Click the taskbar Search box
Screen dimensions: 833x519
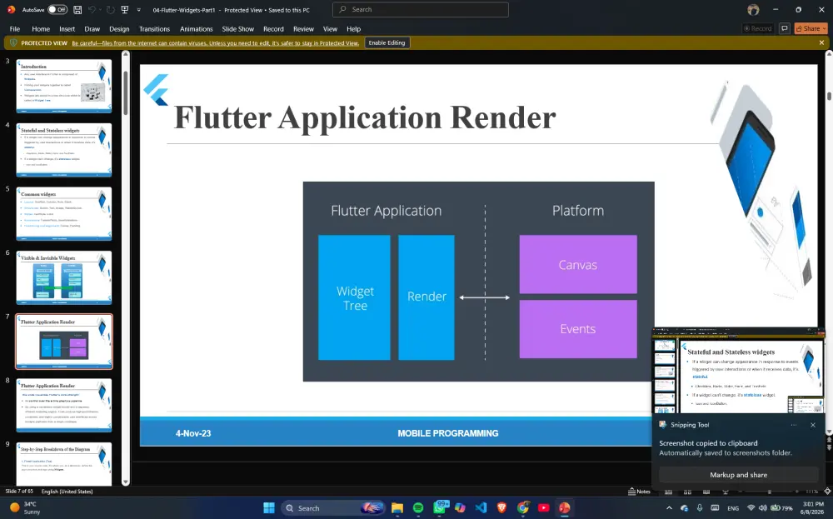tap(334, 508)
